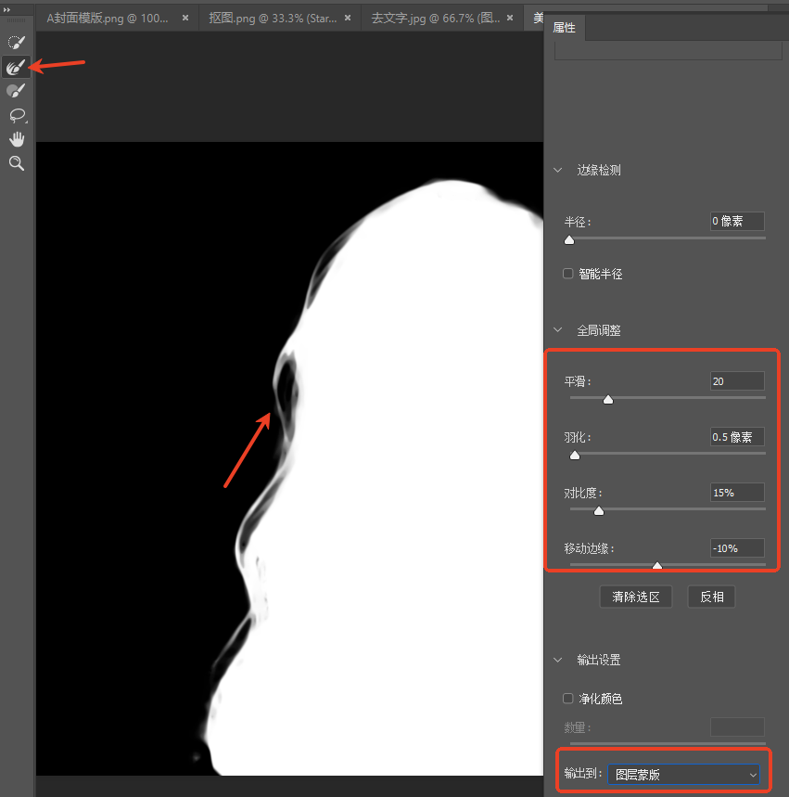789x797 pixels.
Task: Select the Lasso tool
Action: pyautogui.click(x=17, y=115)
